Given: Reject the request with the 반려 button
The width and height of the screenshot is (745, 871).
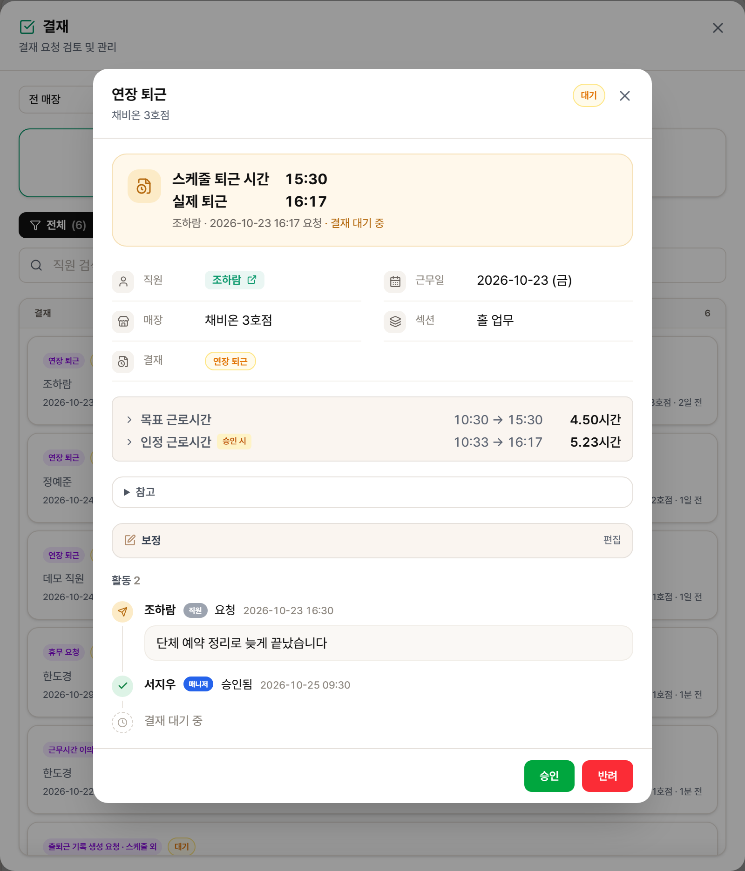Looking at the screenshot, I should point(607,776).
